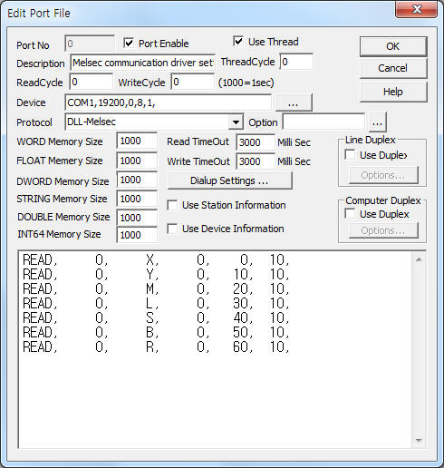Toggle the Use Thread checkbox
This screenshot has width=444, height=468.
[x=238, y=42]
